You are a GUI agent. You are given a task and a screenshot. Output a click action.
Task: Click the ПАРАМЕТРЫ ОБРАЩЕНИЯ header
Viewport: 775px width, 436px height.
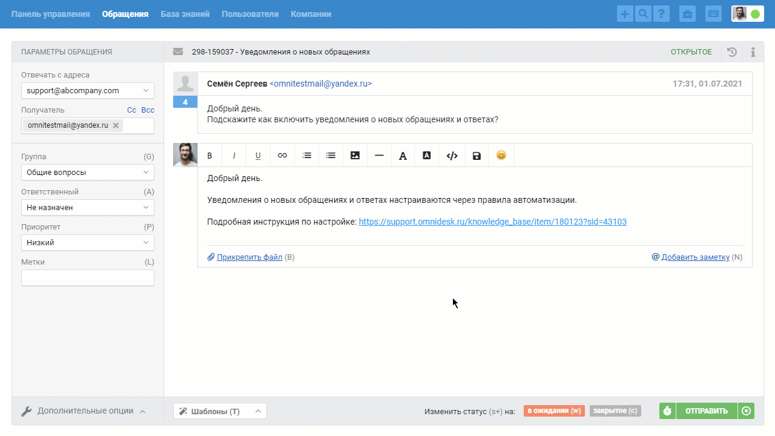(67, 52)
